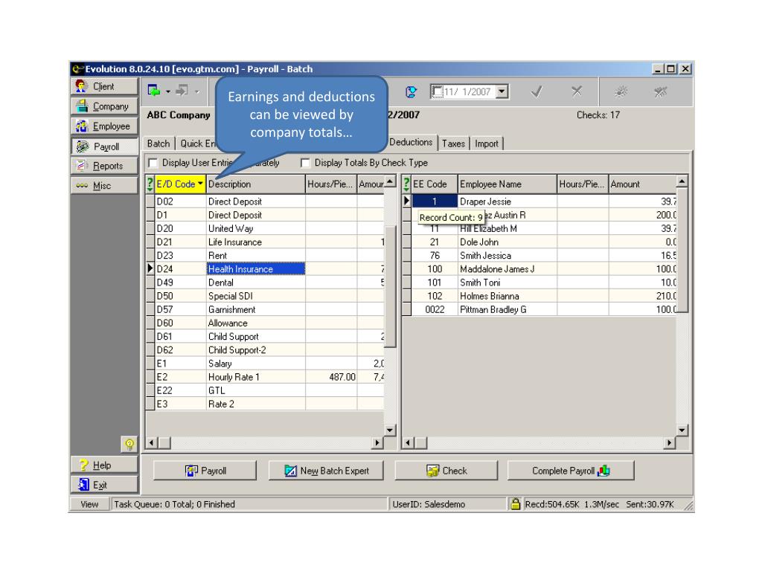Click right arrow of E/D grid horizontal scrollbar
Image resolution: width=762 pixels, height=571 pixels.
coord(377,442)
